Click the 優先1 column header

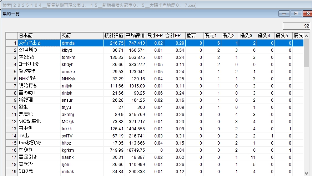(212, 36)
